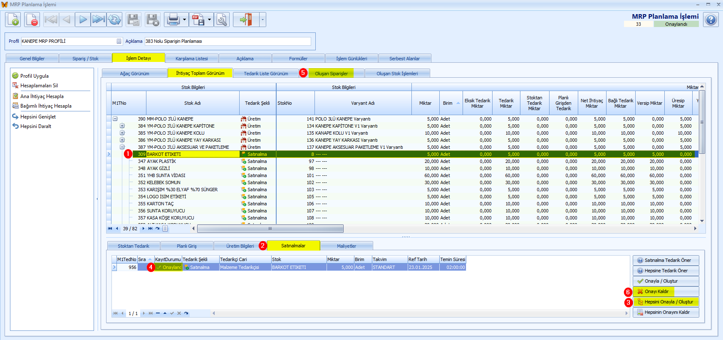
Task: Open the Serbest Alanlar tab
Action: click(x=404, y=59)
